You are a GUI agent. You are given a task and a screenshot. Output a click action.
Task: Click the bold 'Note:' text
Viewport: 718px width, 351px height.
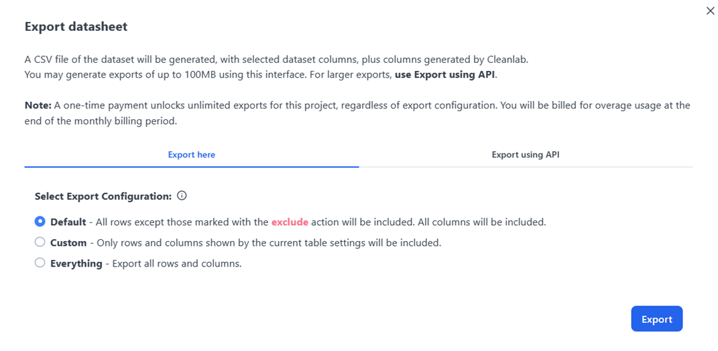pyautogui.click(x=38, y=105)
